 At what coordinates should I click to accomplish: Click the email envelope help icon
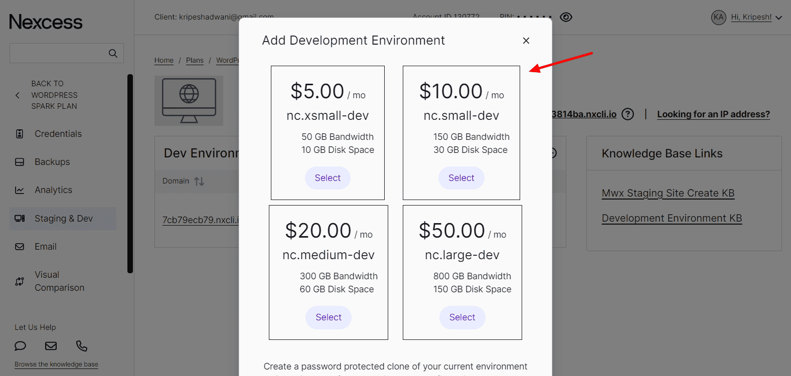click(51, 346)
